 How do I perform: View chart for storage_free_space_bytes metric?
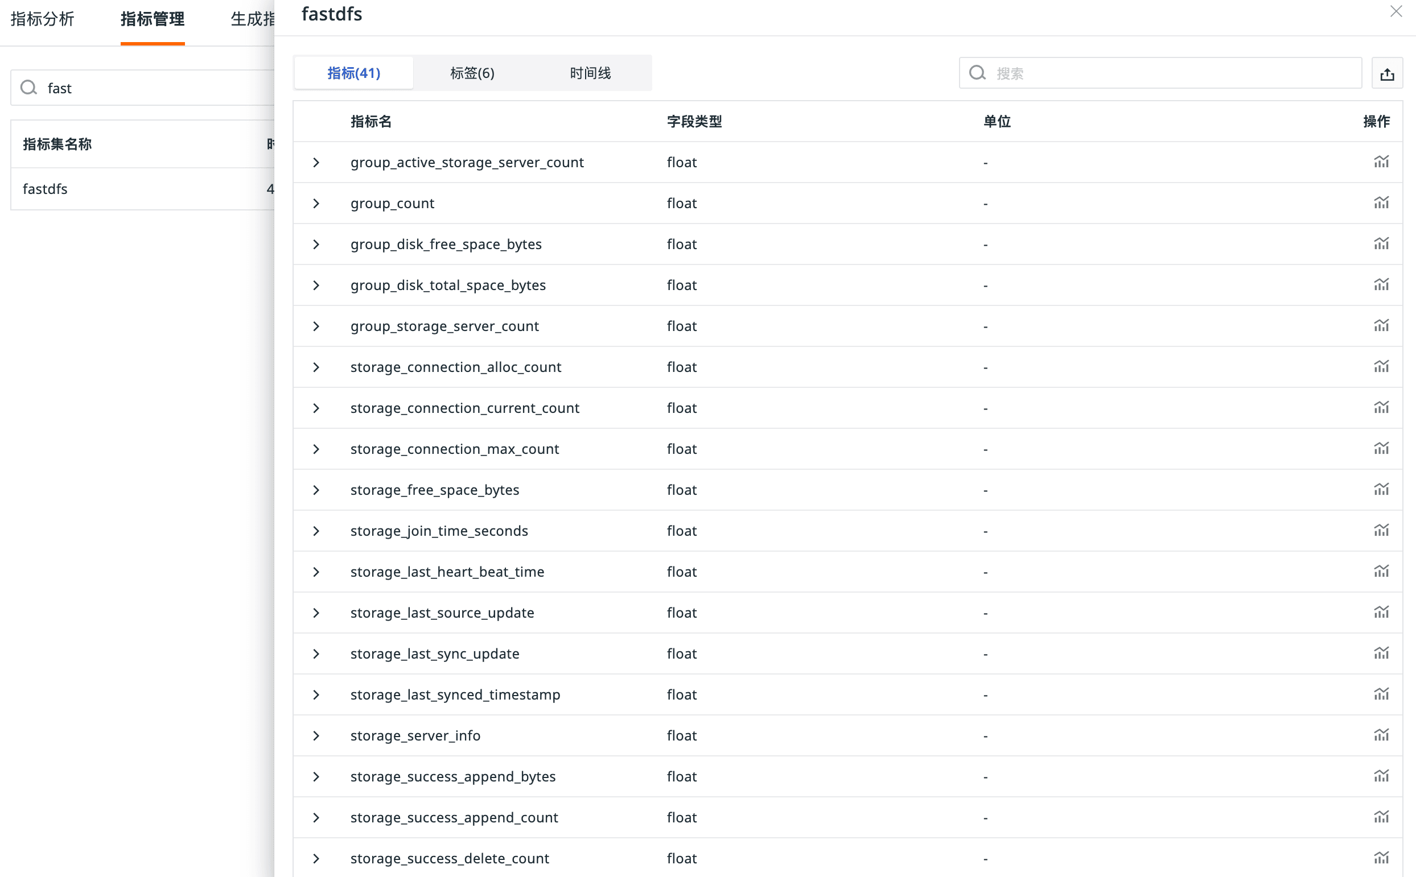pos(1381,490)
